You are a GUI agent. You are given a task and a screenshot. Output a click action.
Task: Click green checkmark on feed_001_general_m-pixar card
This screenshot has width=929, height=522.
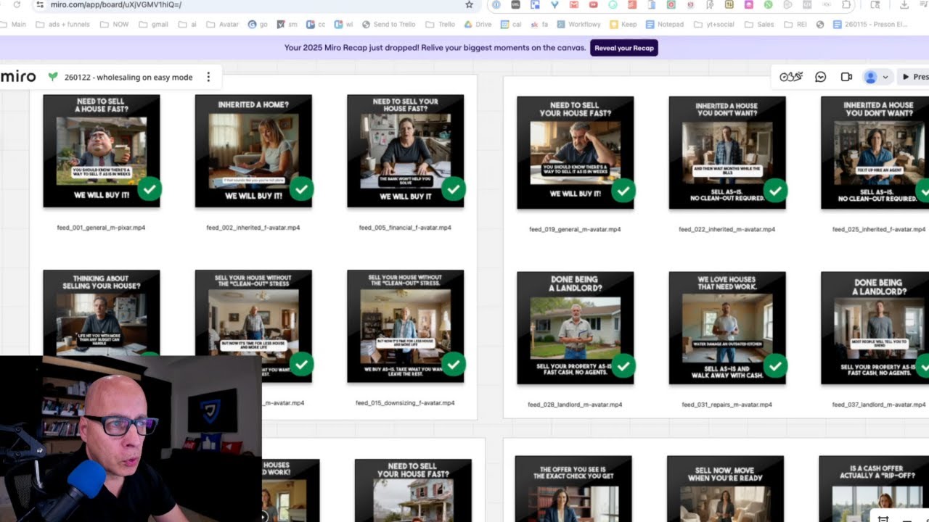point(150,189)
